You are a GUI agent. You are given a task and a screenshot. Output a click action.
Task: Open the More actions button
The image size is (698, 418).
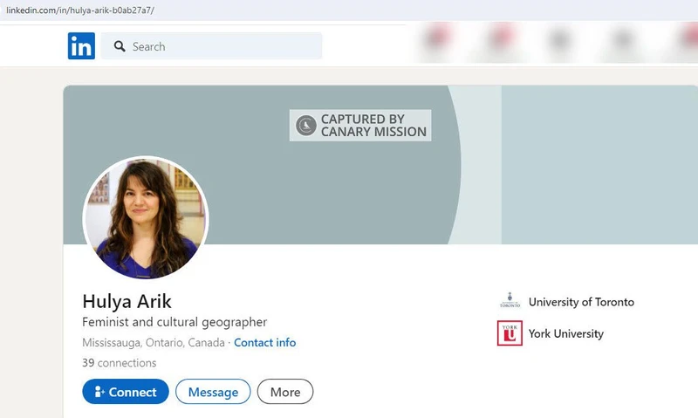tap(285, 392)
